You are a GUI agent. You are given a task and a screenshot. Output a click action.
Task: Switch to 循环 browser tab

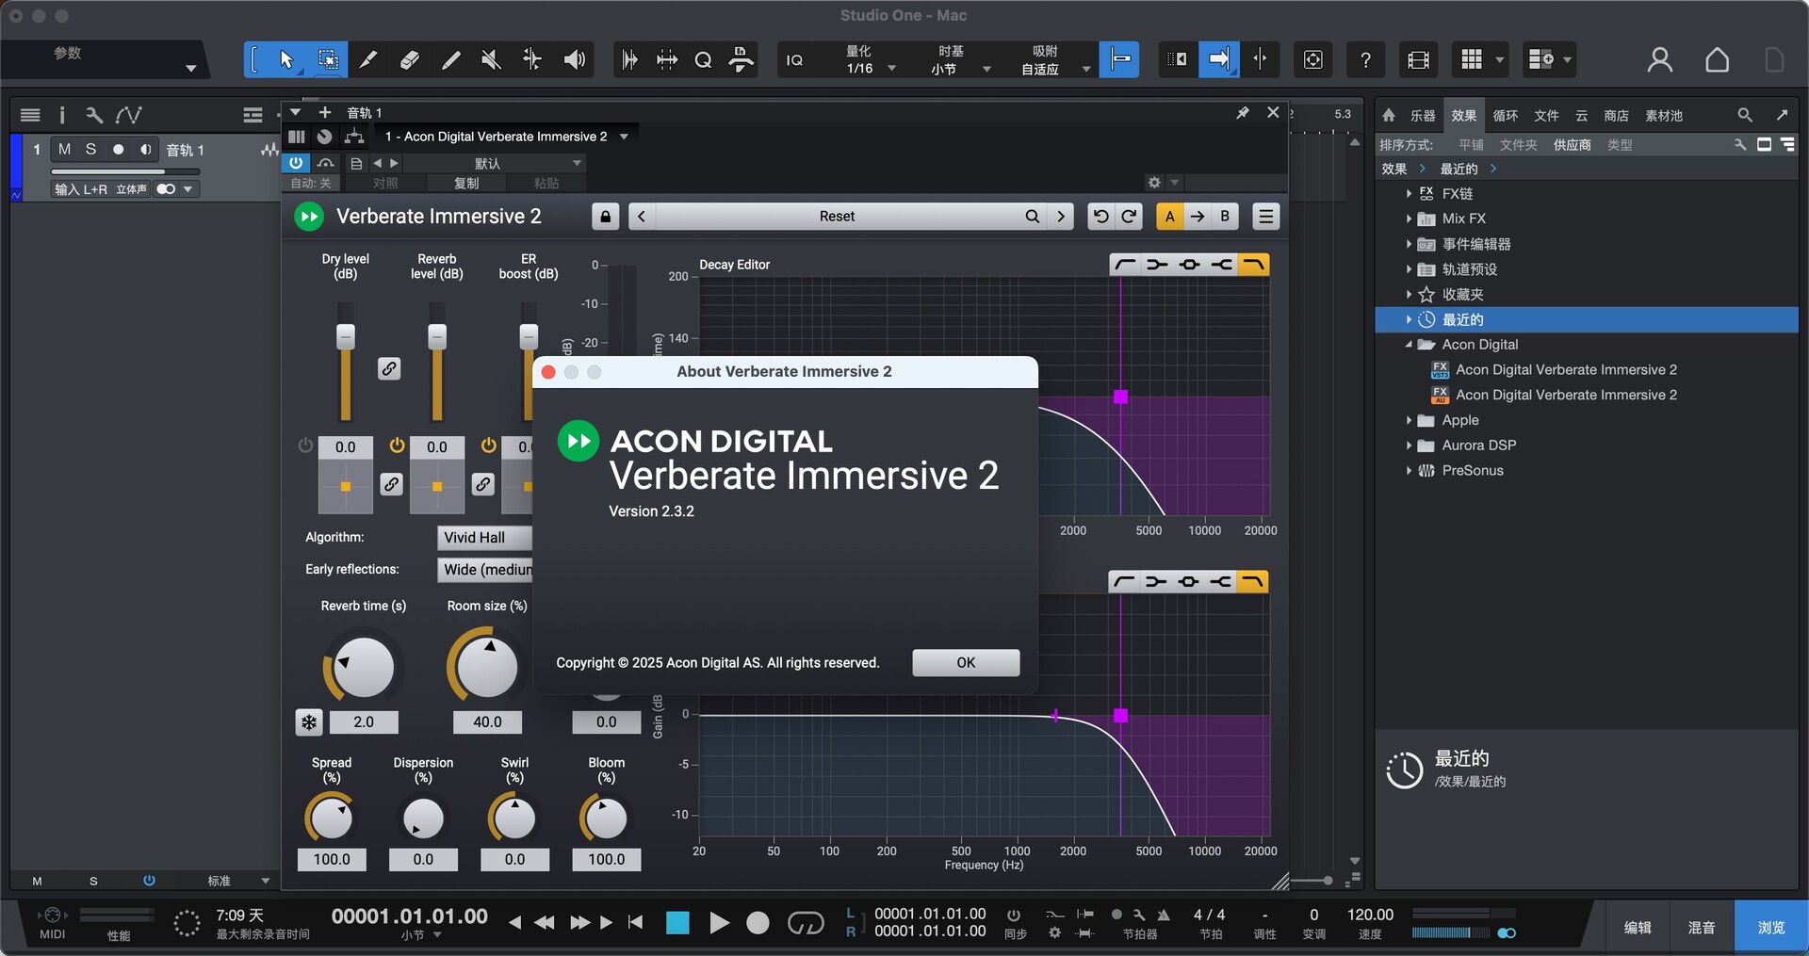pos(1505,116)
